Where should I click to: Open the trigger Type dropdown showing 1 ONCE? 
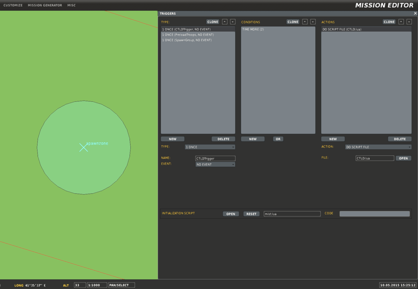[210, 147]
